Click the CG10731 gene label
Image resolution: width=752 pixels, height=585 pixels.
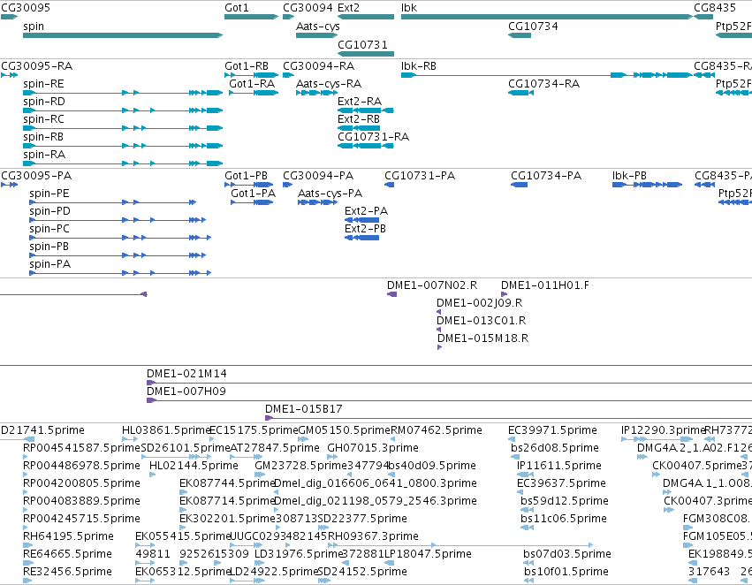pos(362,44)
